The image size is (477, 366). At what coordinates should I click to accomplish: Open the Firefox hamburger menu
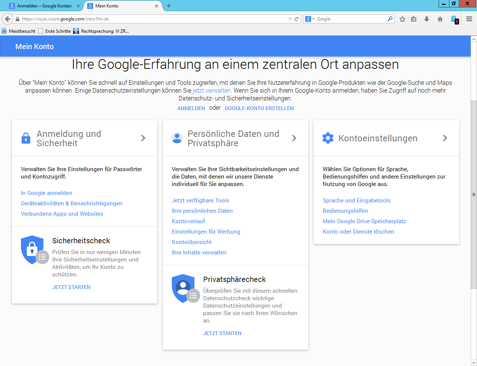pyautogui.click(x=469, y=19)
